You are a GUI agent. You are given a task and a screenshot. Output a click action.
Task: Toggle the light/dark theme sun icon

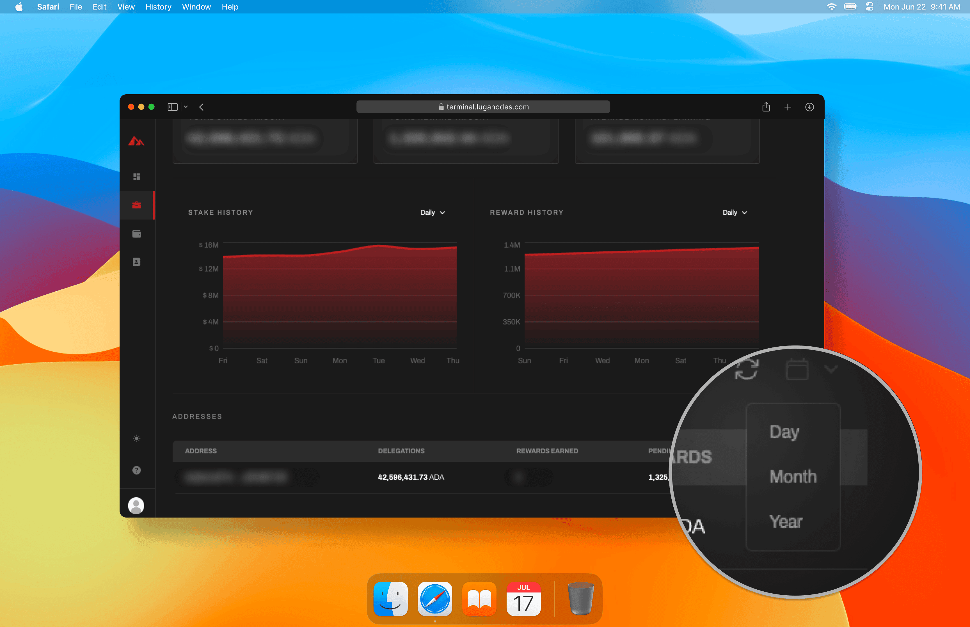[x=137, y=438]
